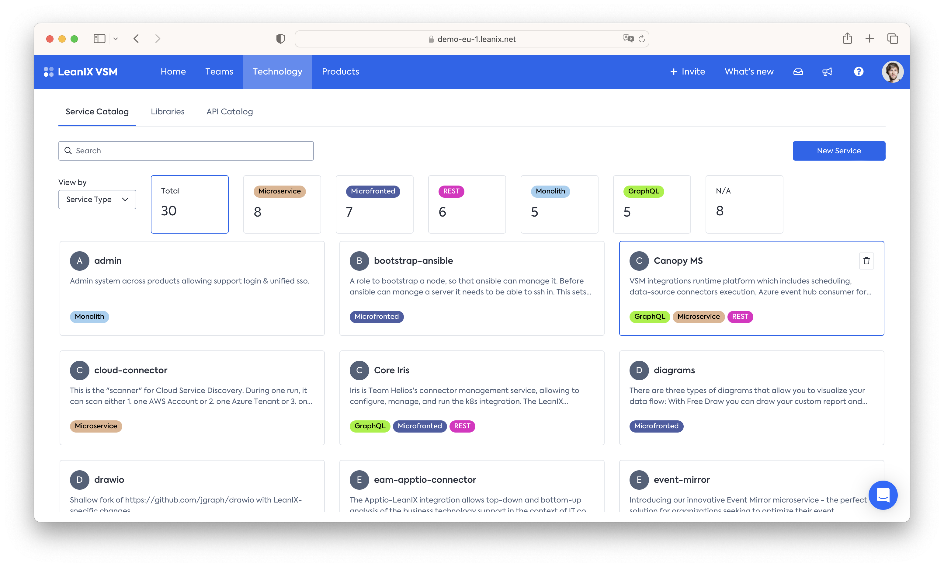Switch to the Libraries tab
944x567 pixels.
pos(167,112)
